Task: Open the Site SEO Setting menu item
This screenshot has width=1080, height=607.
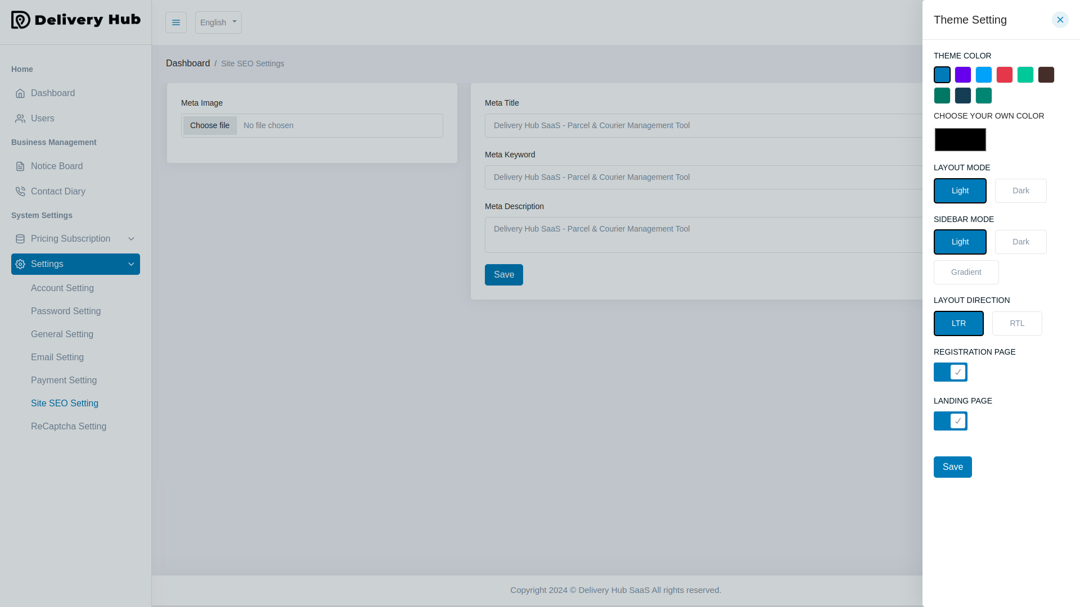Action: point(65,403)
